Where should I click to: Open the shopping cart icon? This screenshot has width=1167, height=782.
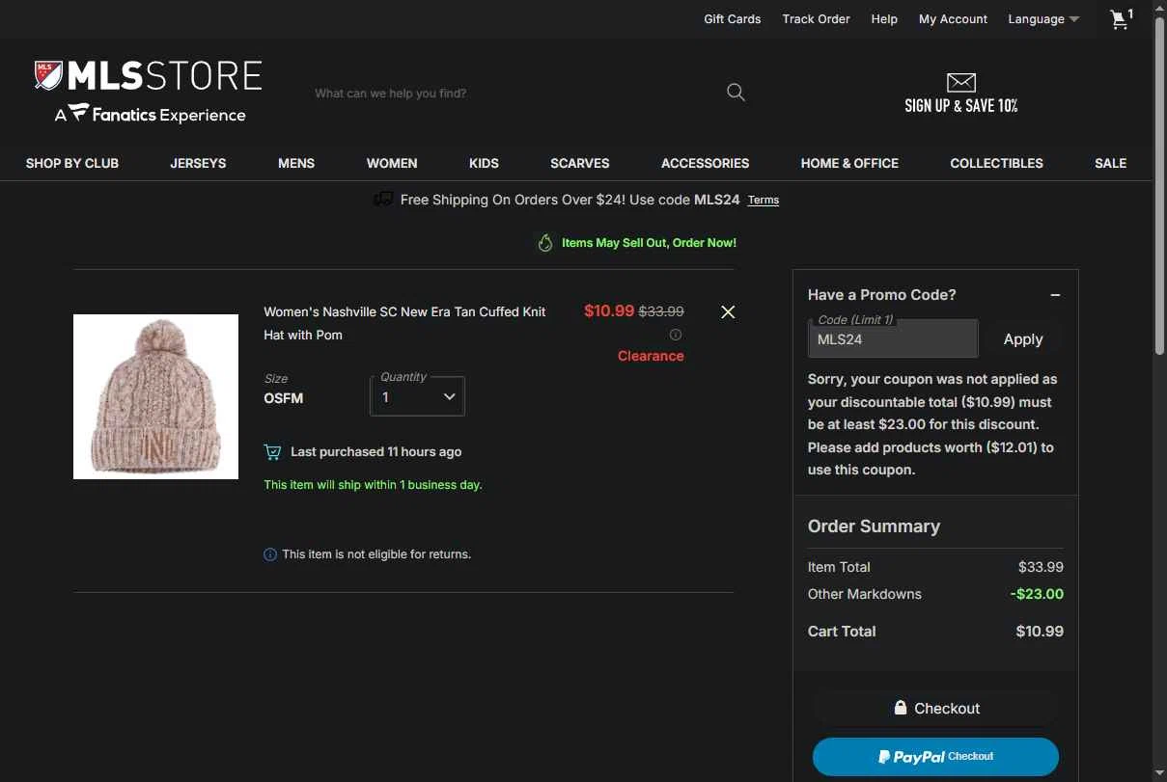1121,19
